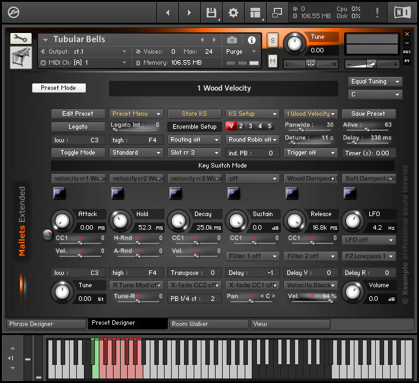Go to the previous preset using the top bar arrow
Image resolution: width=419 pixels, height=383 pixels.
click(x=168, y=12)
